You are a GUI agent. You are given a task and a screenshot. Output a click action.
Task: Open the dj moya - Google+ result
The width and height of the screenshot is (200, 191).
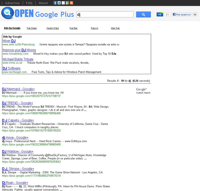(15, 138)
